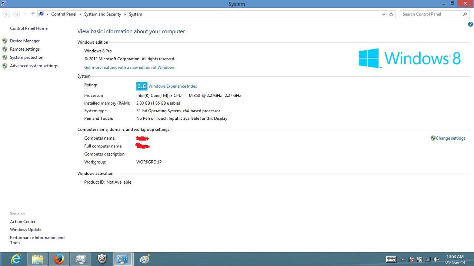Select System and Security breadcrumb

click(103, 14)
